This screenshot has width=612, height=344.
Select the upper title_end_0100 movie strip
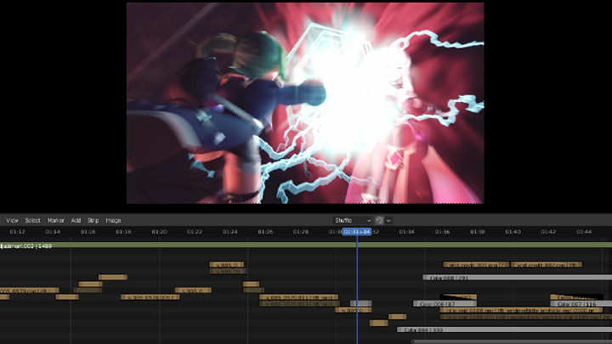pos(521,311)
